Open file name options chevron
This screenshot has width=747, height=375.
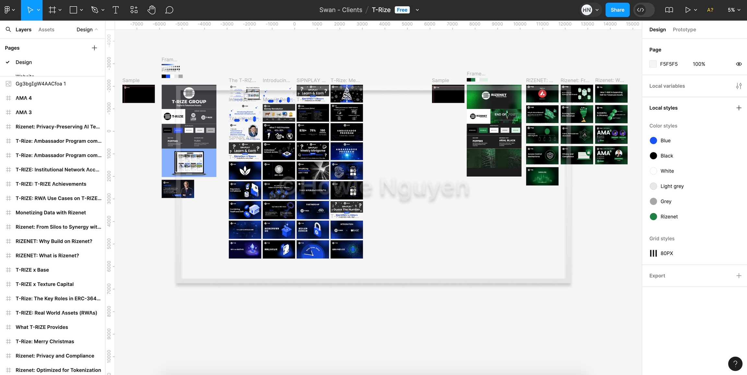[417, 10]
